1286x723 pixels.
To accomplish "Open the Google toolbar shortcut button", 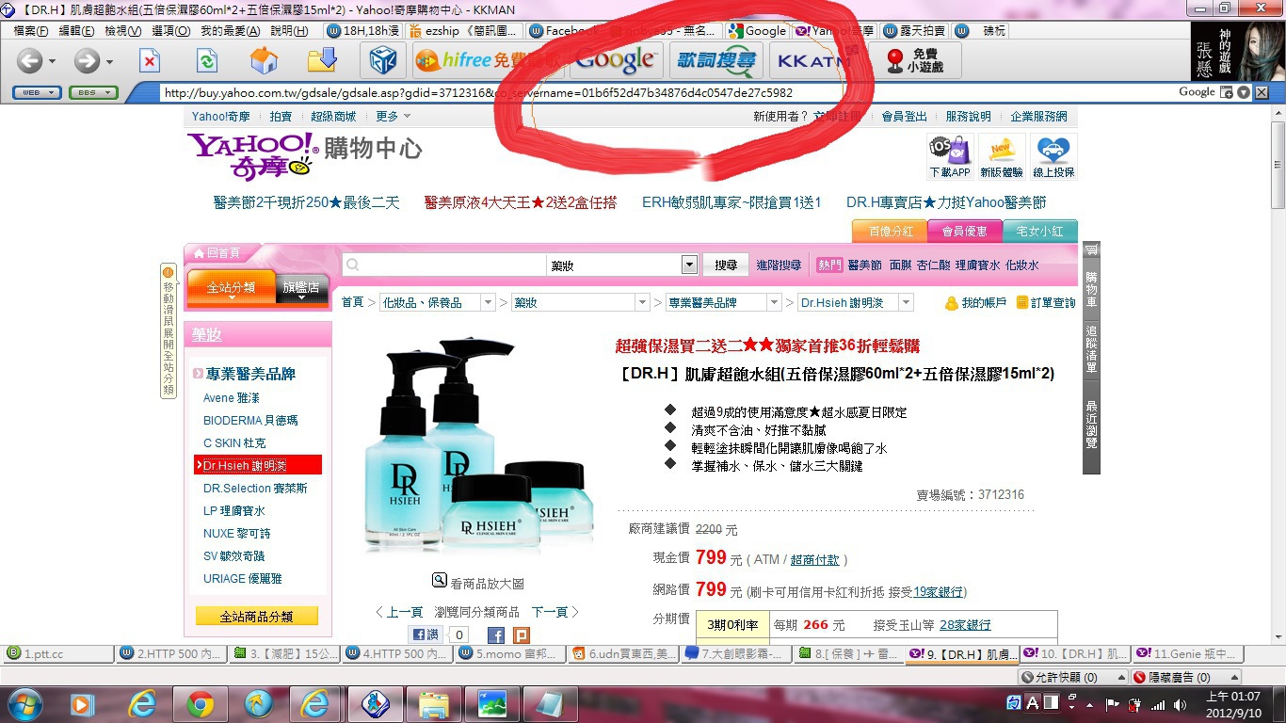I will point(615,61).
